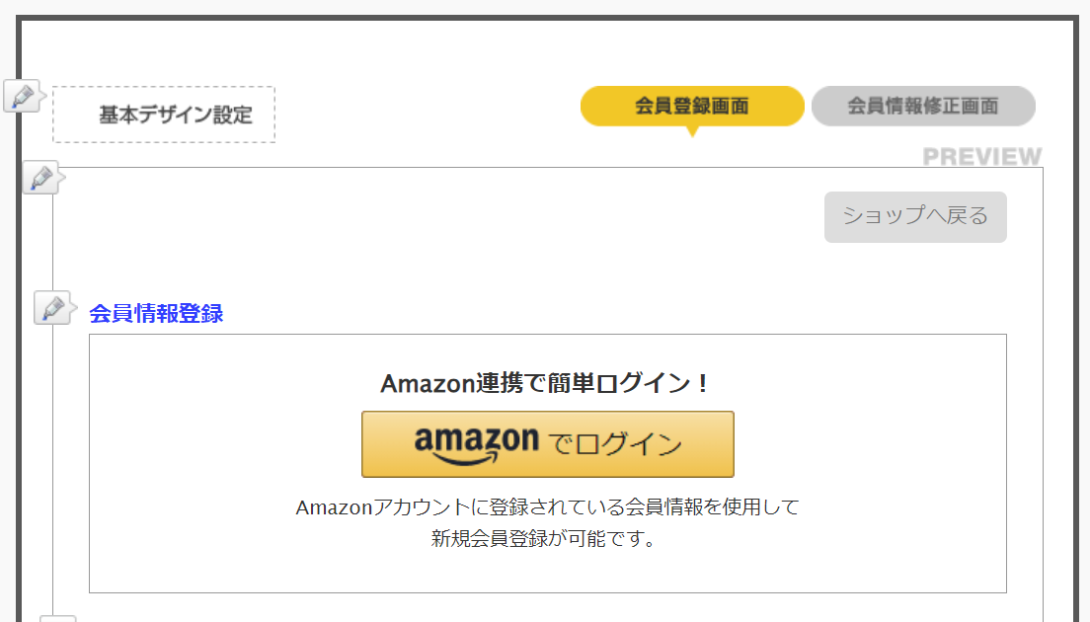
Task: Open the 基本デザイン設定 settings box
Action: (x=164, y=115)
